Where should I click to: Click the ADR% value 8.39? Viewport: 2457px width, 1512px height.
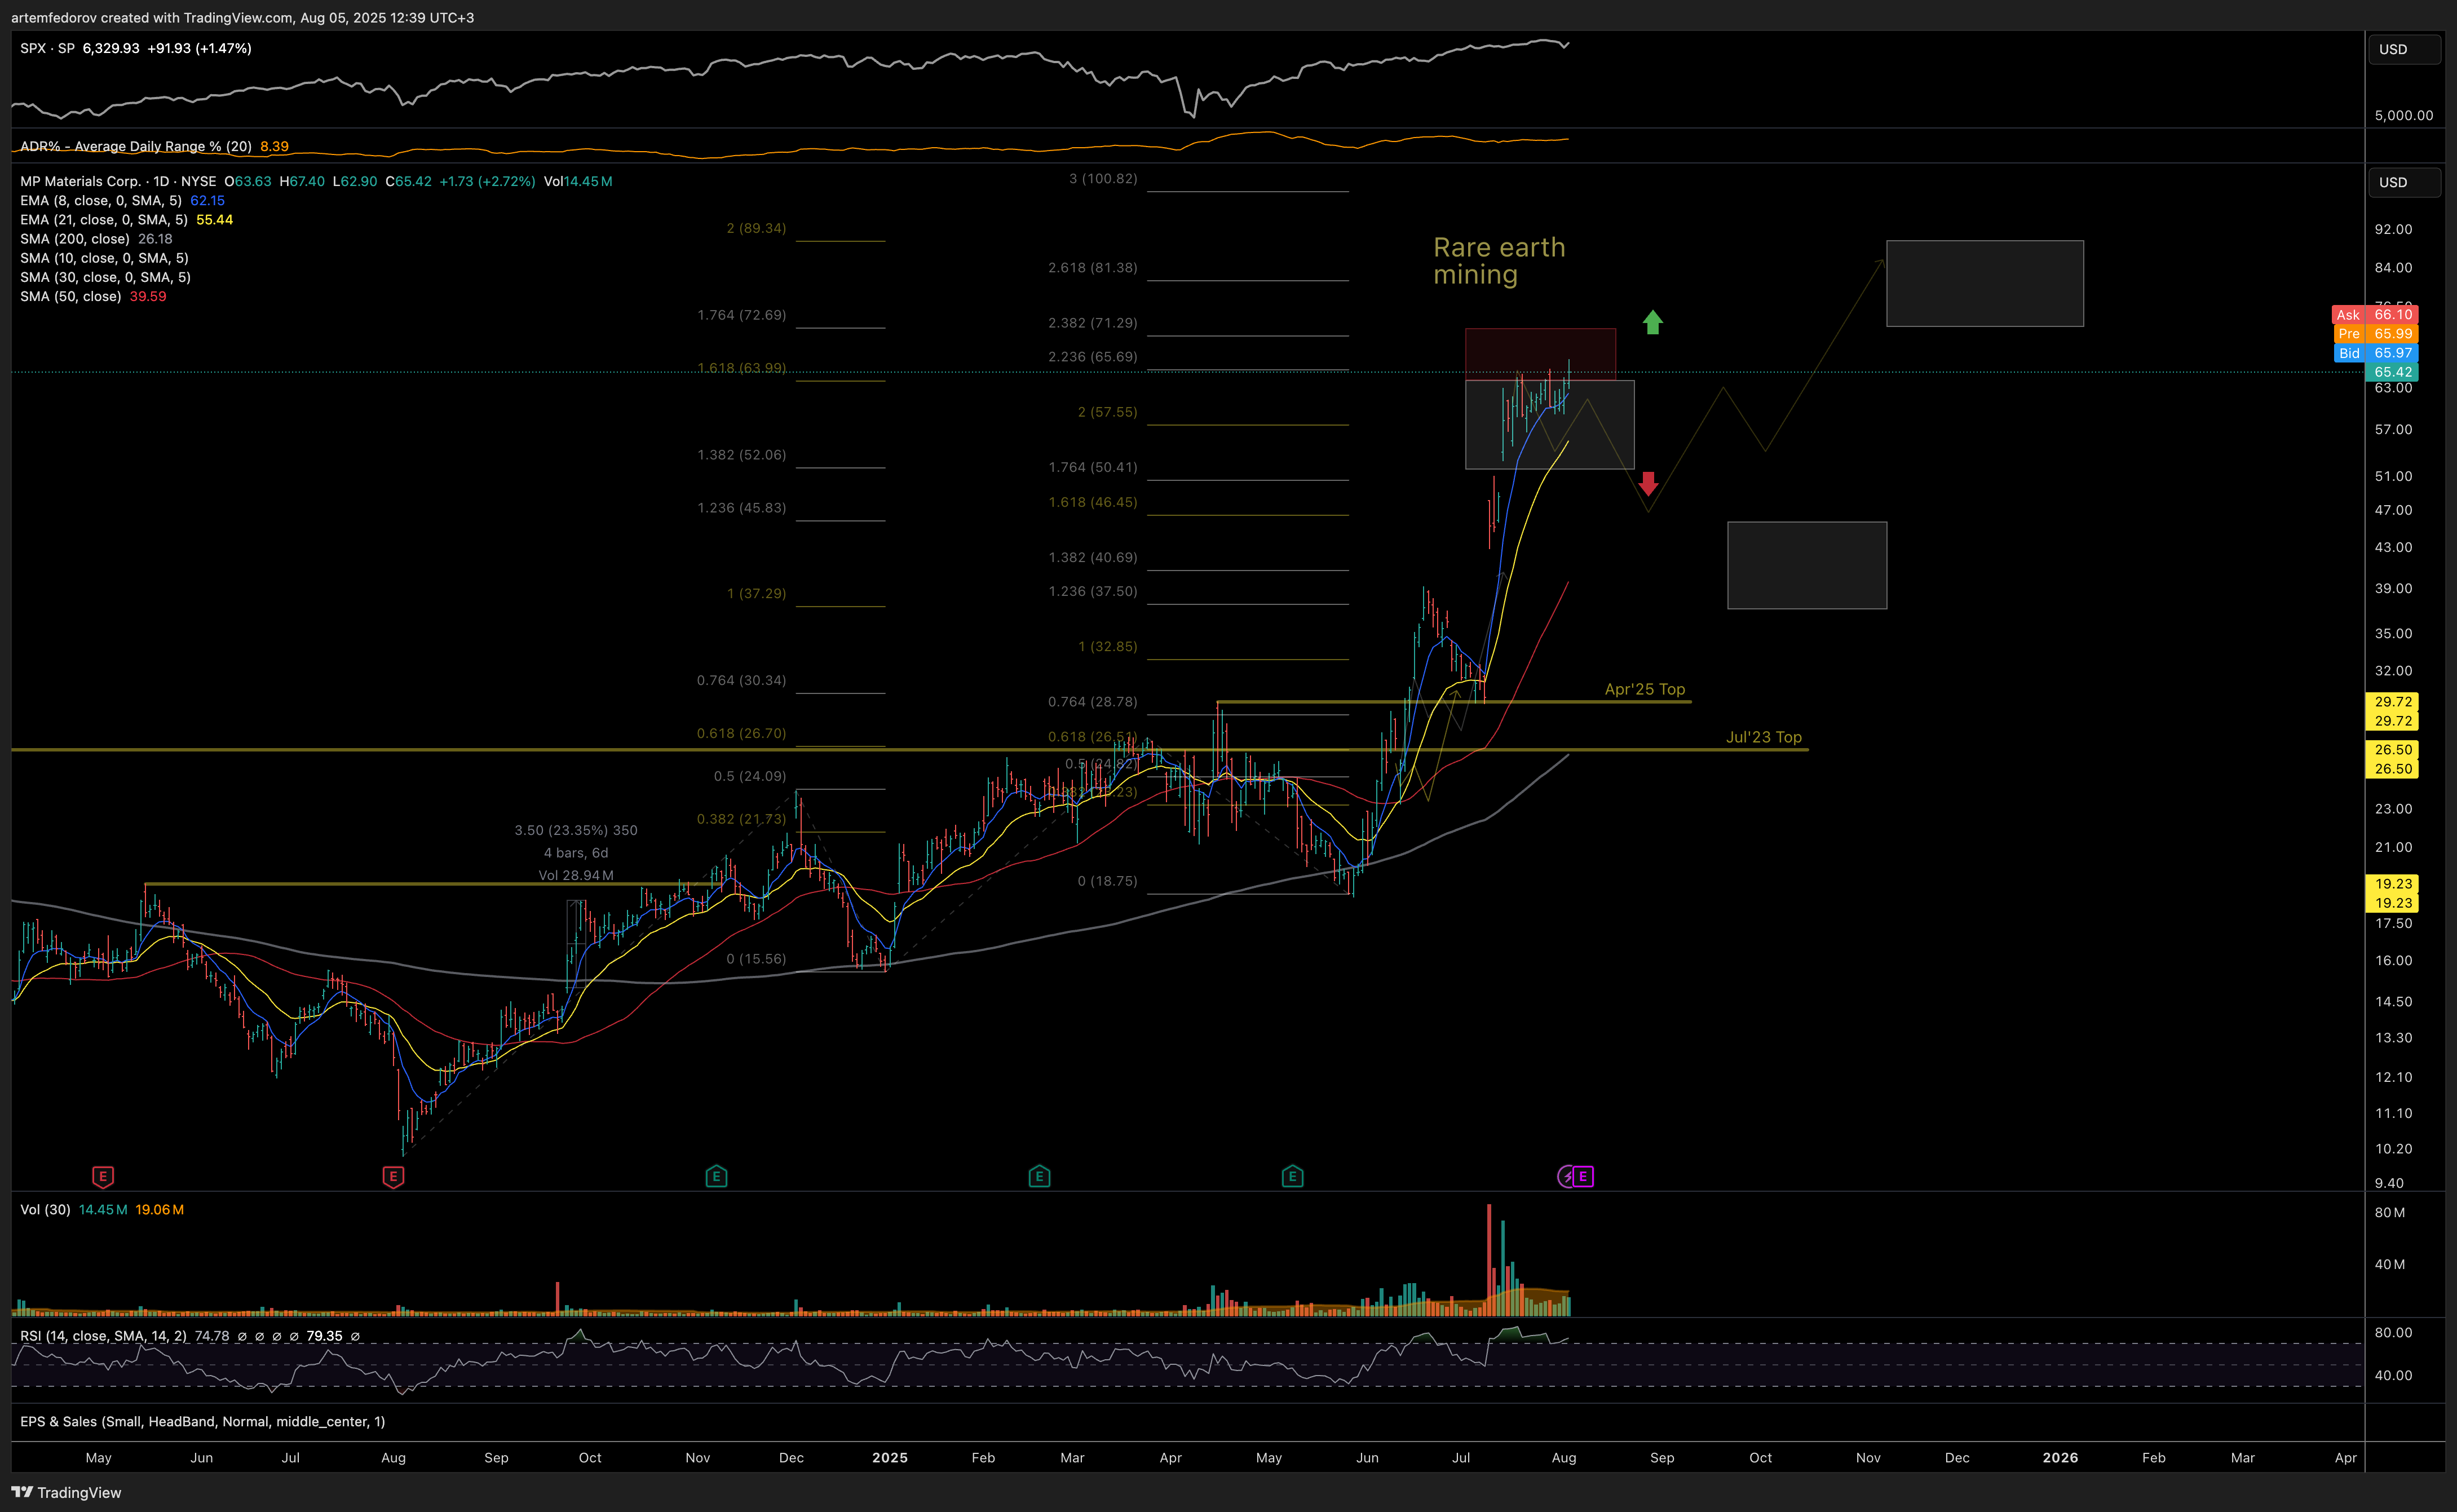274,146
